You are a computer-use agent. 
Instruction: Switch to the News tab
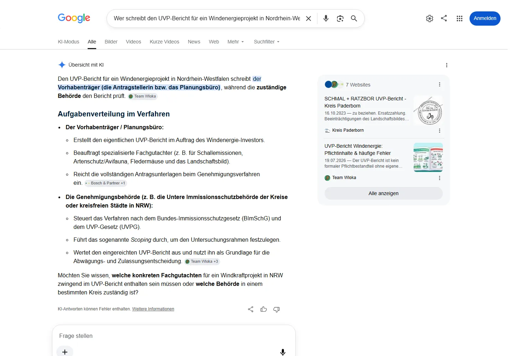pyautogui.click(x=194, y=42)
